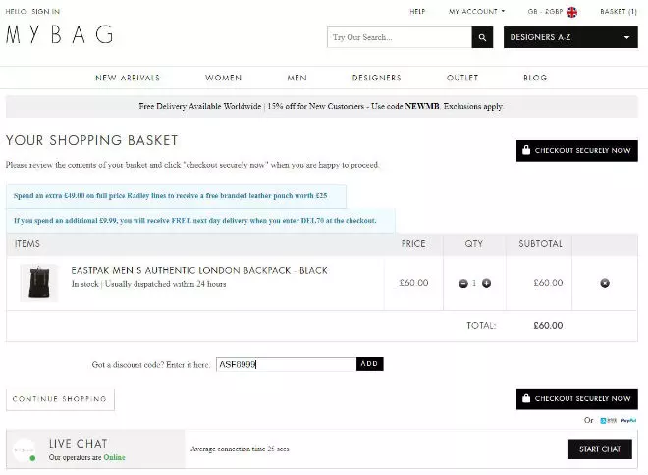
Task: Add the discount code
Action: (369, 364)
